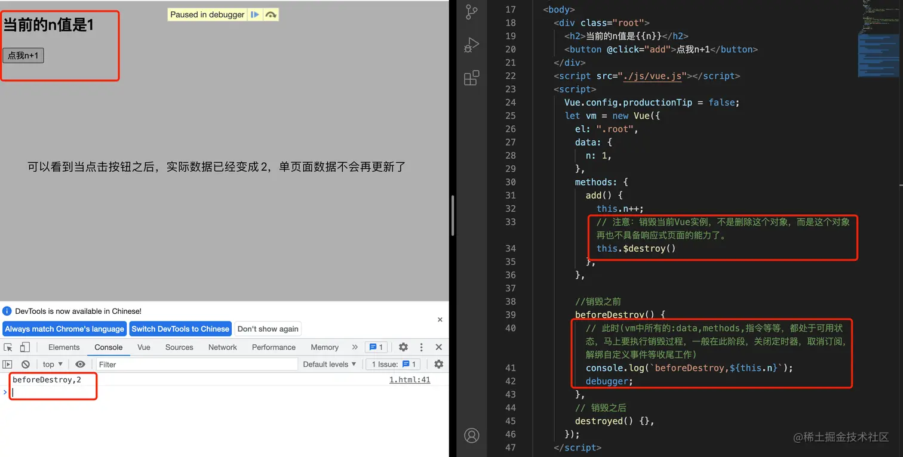The image size is (903, 457).
Task: Open the Default levels dropdown
Action: [x=330, y=365]
